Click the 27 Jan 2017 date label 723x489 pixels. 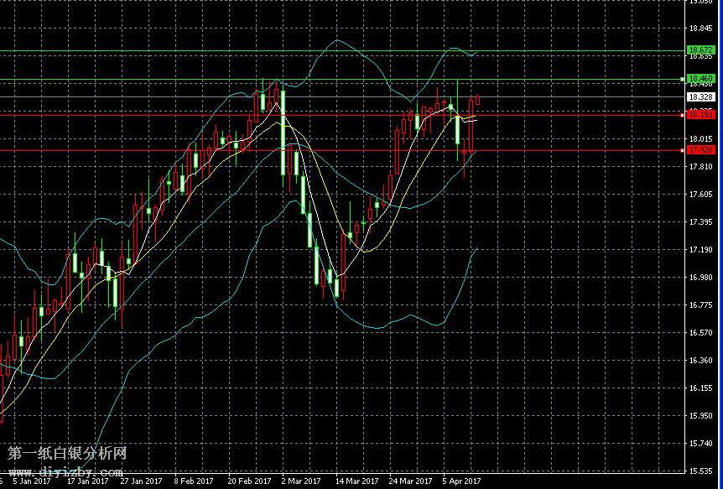(x=141, y=481)
